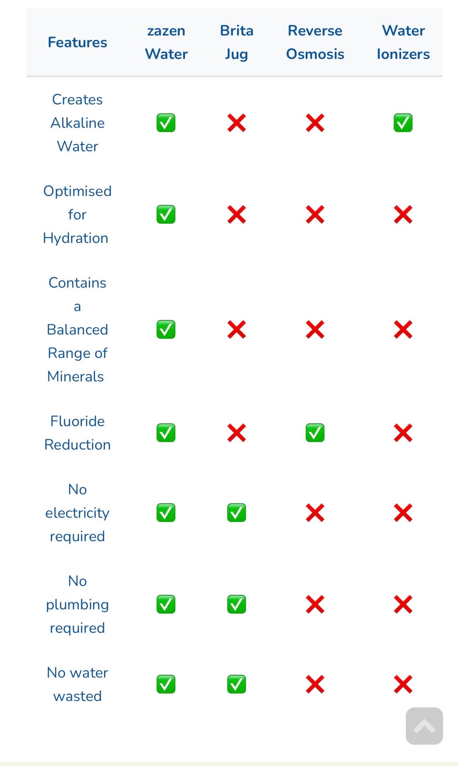Click Water Ionizers' cross for No water wasted
Image resolution: width=458 pixels, height=766 pixels.
[x=403, y=684]
